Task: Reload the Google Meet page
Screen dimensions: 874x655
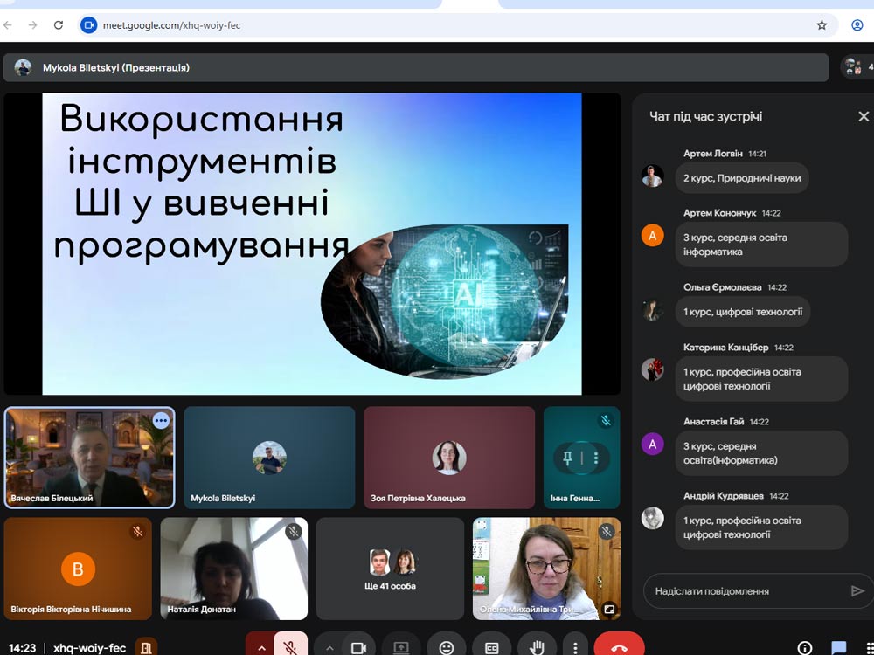Action: pyautogui.click(x=59, y=25)
